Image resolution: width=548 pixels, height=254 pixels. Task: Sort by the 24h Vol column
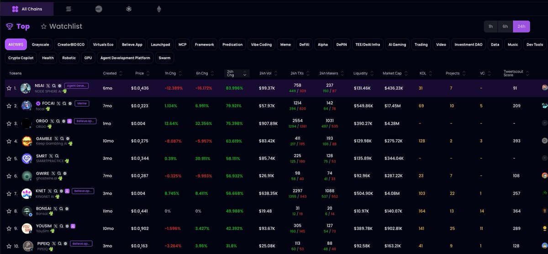coord(268,73)
